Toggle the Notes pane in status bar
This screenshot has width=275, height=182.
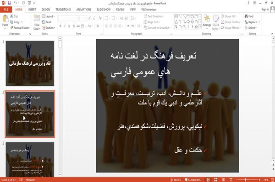pos(176,180)
